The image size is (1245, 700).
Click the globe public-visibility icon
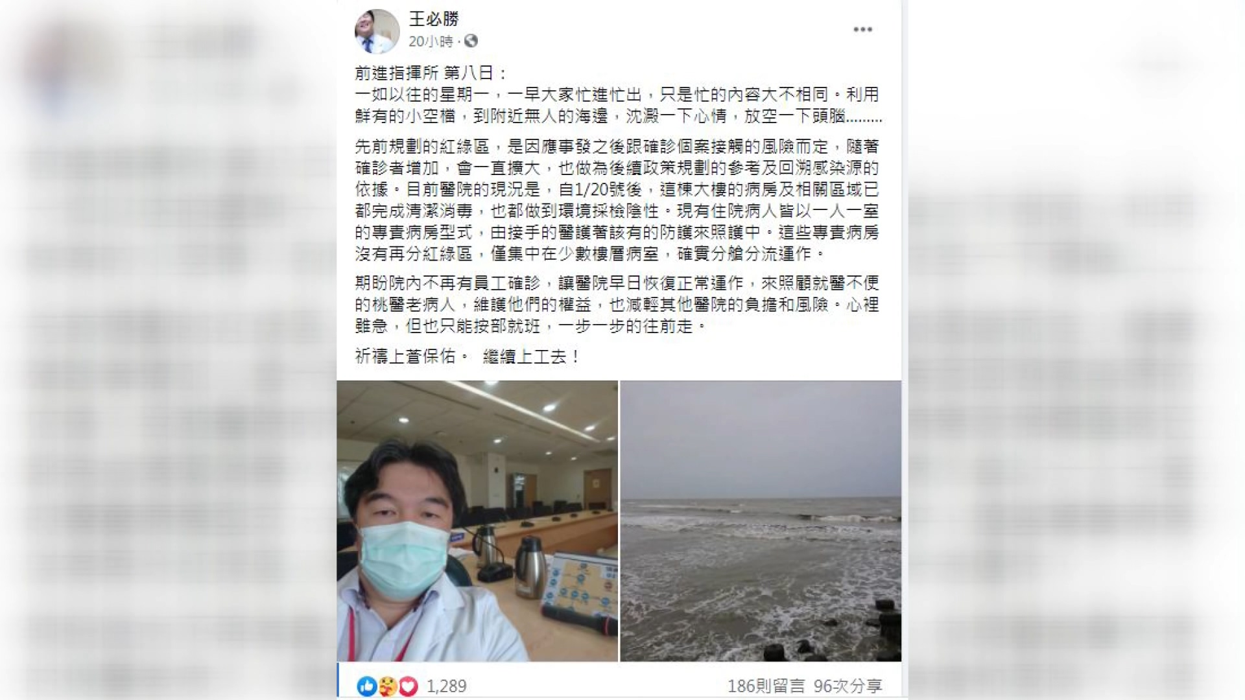coord(471,41)
